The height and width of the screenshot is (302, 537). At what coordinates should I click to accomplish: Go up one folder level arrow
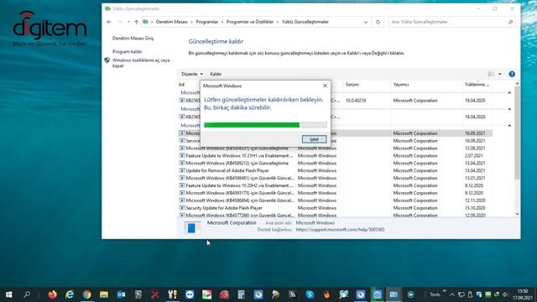136,22
